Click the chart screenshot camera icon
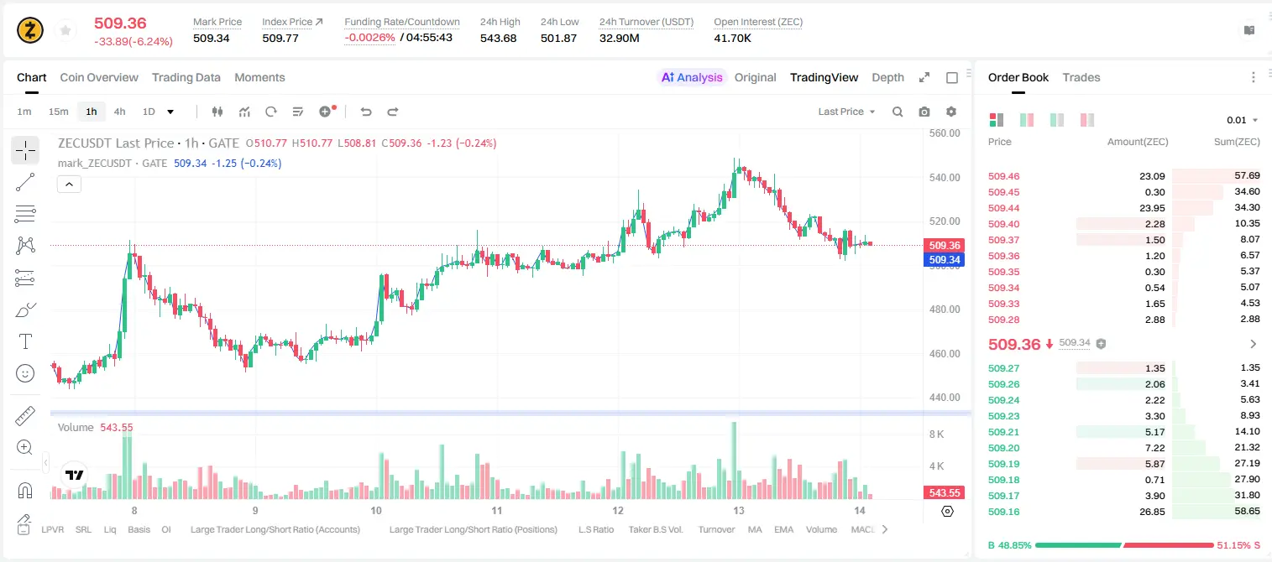This screenshot has width=1272, height=562. [x=924, y=112]
